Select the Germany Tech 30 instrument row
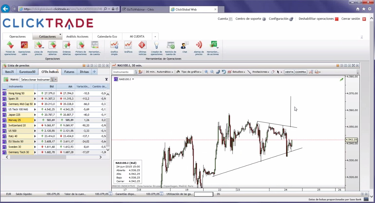The image size is (375, 203). 54,152
